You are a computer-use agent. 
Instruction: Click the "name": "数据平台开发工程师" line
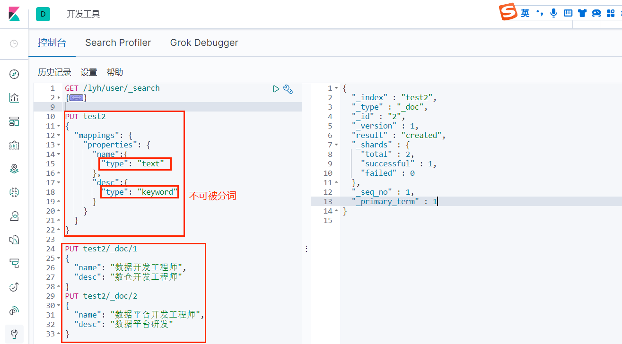140,315
